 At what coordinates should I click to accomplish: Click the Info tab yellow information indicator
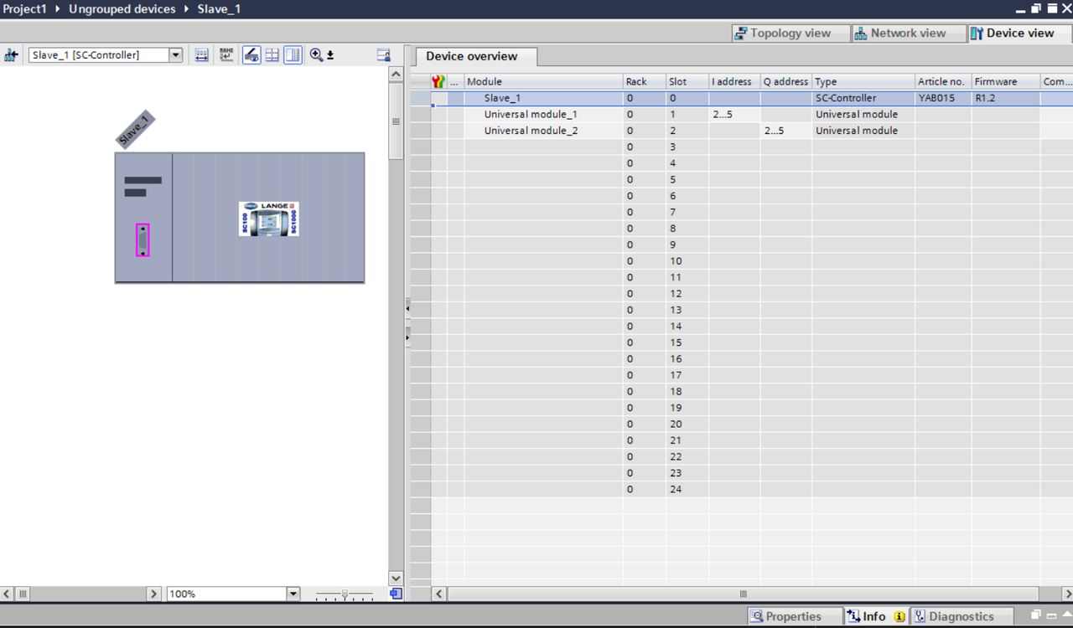point(899,616)
